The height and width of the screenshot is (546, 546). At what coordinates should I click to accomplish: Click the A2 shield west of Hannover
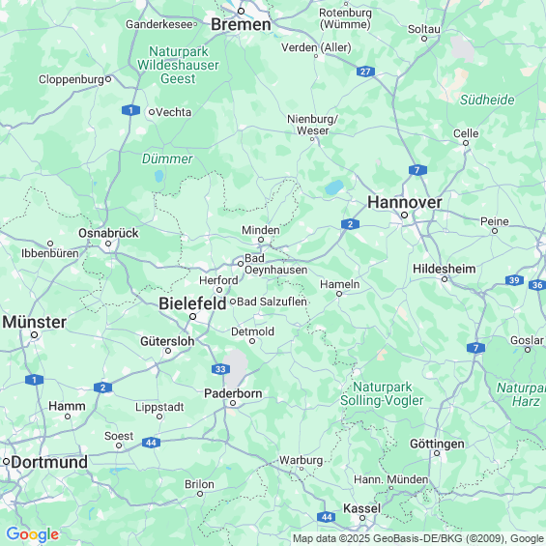[x=350, y=224]
